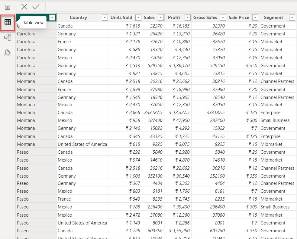Click Sales cell 8235
Image resolution: width=297 pixels, height=239 pixels.
pos(157,199)
